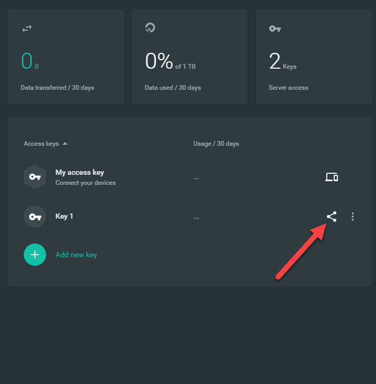Image resolution: width=376 pixels, height=384 pixels.
Task: Click the Add new key link
Action: click(76, 255)
